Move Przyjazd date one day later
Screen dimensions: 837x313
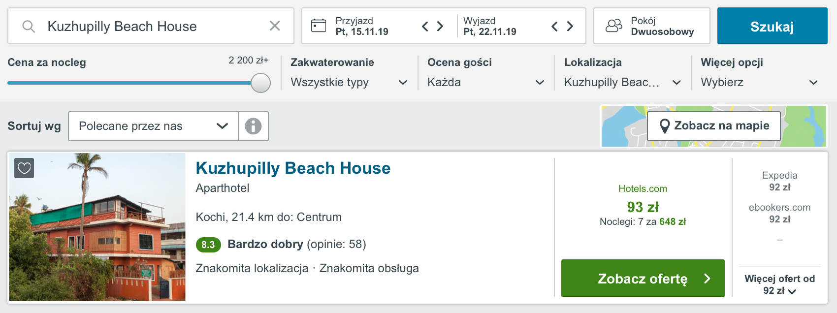click(440, 26)
